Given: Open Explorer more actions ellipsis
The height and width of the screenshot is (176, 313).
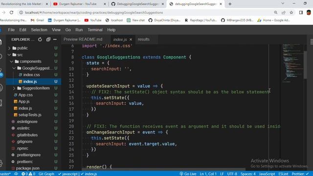Looking at the screenshot, I should (x=55, y=40).
